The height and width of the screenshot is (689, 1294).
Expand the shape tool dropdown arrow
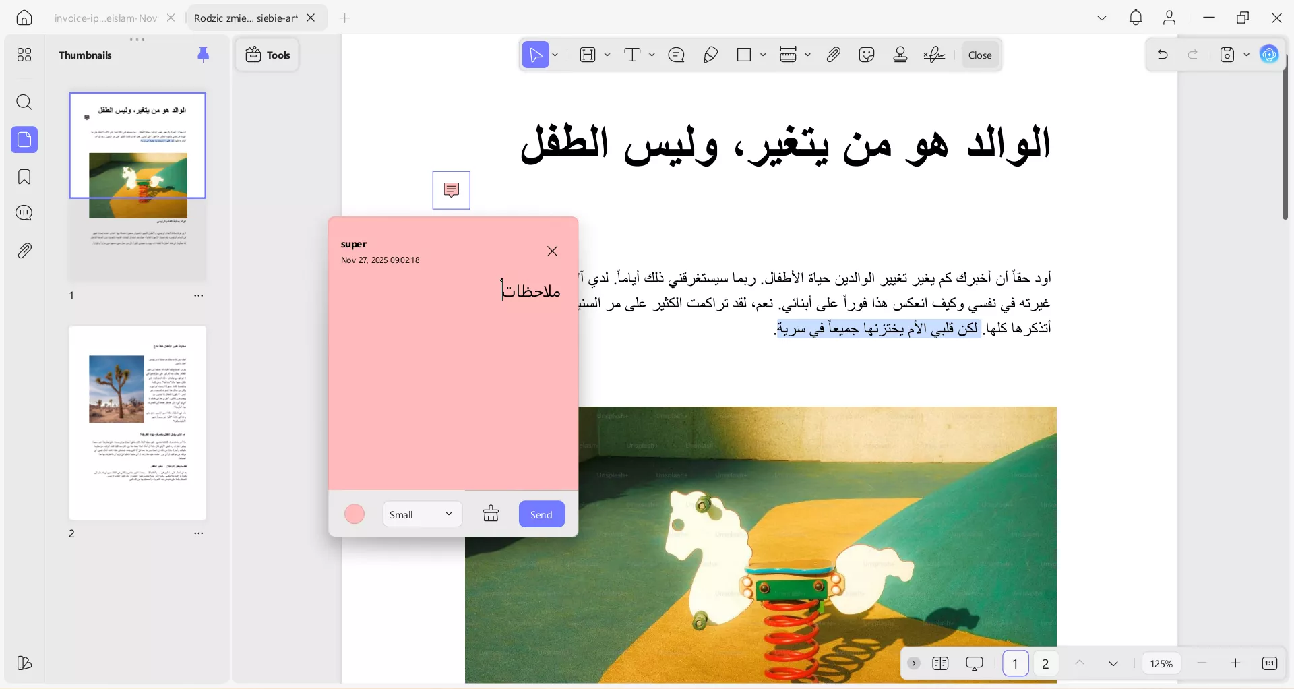click(763, 55)
